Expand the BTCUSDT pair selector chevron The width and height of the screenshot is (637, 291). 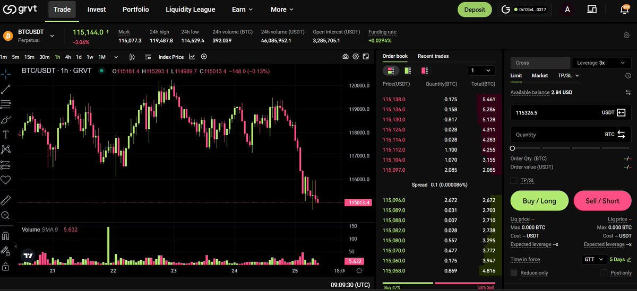[x=52, y=36]
